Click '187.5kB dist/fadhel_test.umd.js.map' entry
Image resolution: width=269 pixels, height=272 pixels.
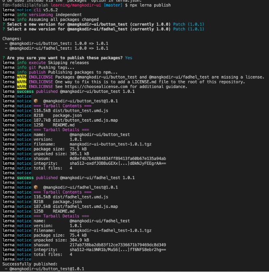[x=76, y=207]
